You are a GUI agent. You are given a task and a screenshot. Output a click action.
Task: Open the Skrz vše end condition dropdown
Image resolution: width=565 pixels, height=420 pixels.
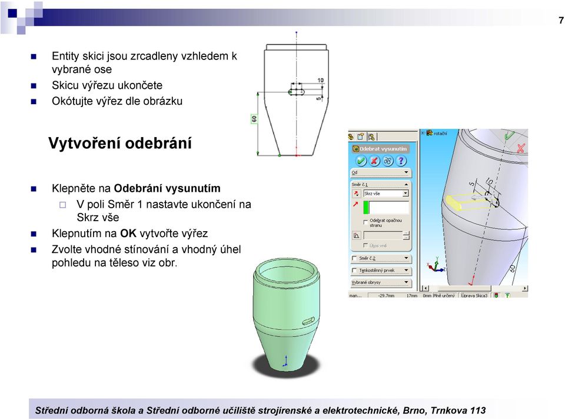pyautogui.click(x=406, y=194)
